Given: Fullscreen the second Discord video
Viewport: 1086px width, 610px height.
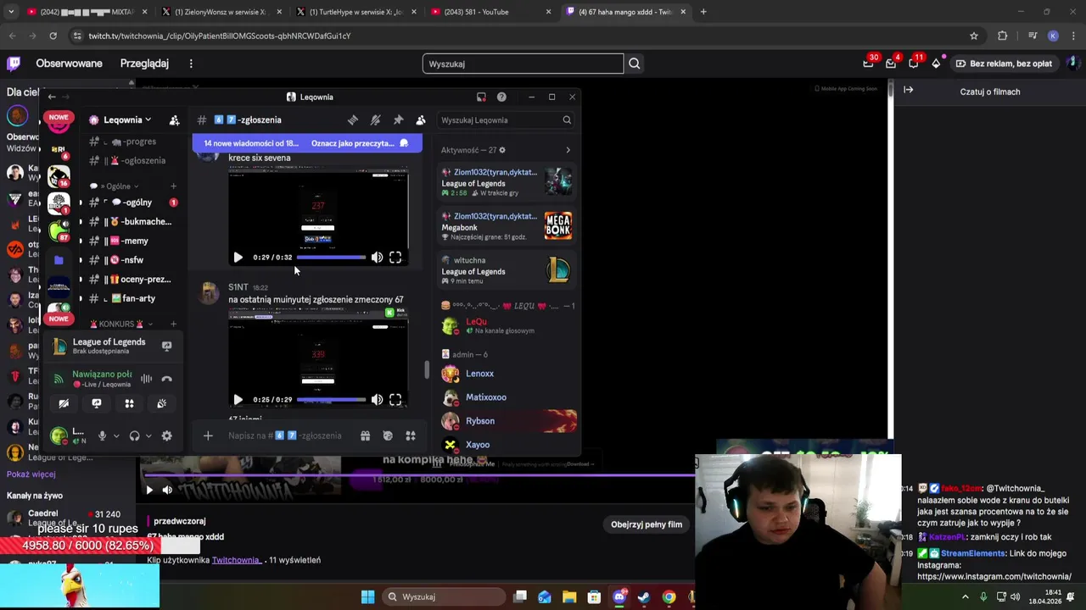Looking at the screenshot, I should pos(395,400).
